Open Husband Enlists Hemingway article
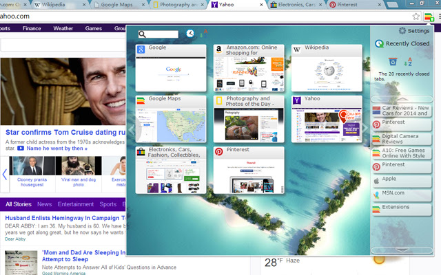This screenshot has width=441, height=275. tap(65, 218)
